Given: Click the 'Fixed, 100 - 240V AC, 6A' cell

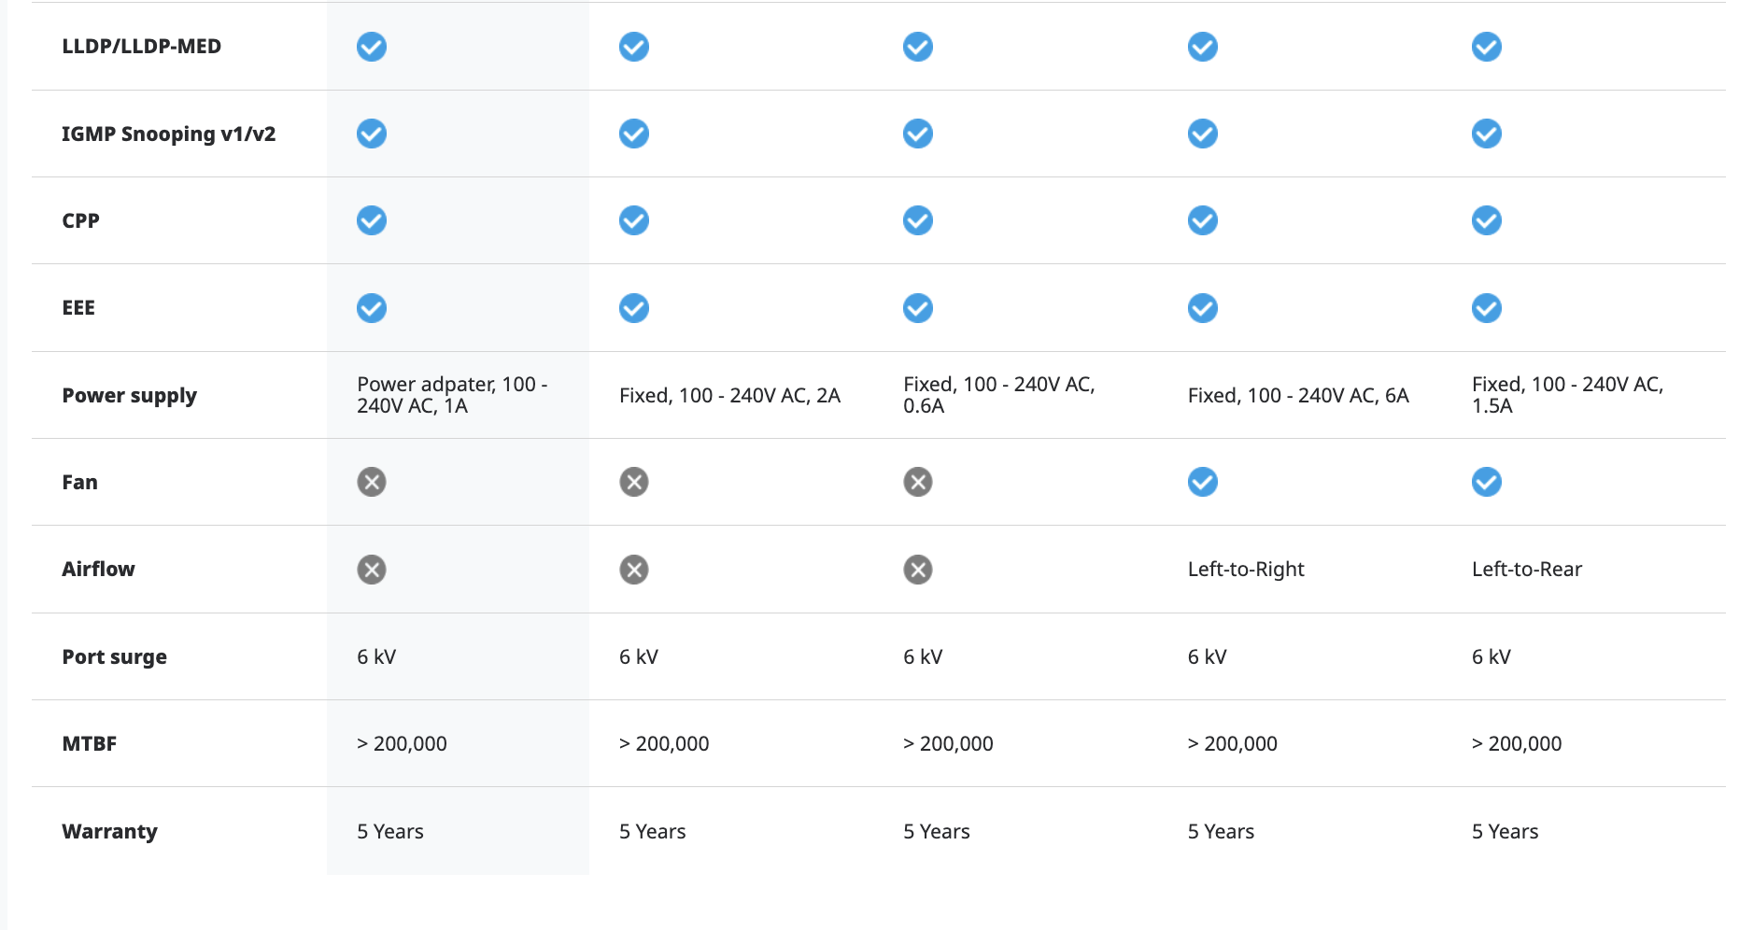Looking at the screenshot, I should pos(1297,396).
